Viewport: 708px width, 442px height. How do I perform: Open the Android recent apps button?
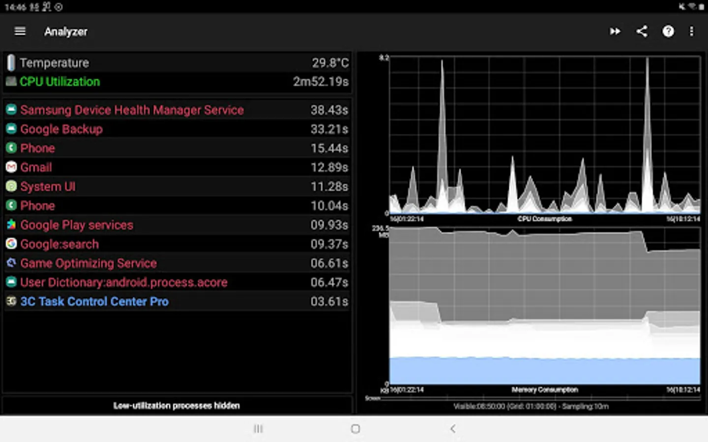(258, 429)
